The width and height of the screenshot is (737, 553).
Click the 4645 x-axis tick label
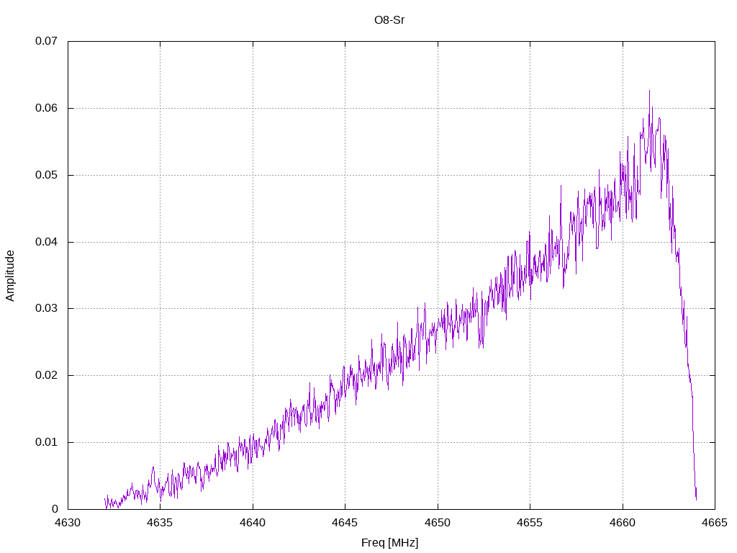345,523
